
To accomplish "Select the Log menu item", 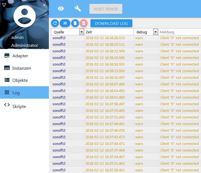I will (24, 93).
